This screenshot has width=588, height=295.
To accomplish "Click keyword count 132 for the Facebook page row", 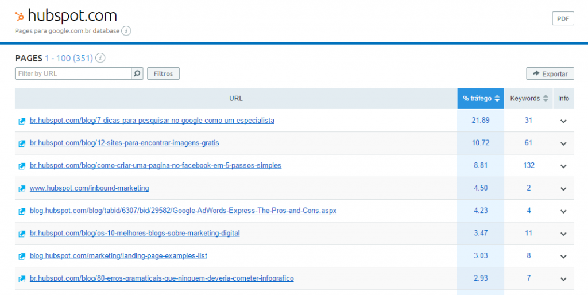I will [x=528, y=166].
